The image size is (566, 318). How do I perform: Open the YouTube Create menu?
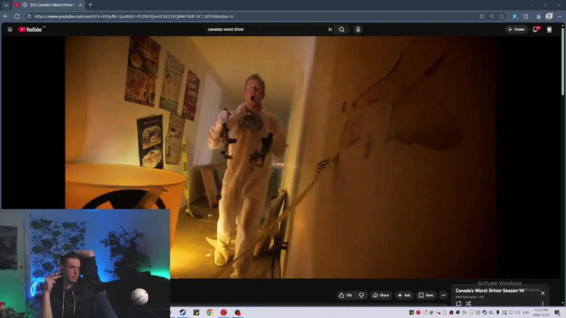click(x=516, y=30)
